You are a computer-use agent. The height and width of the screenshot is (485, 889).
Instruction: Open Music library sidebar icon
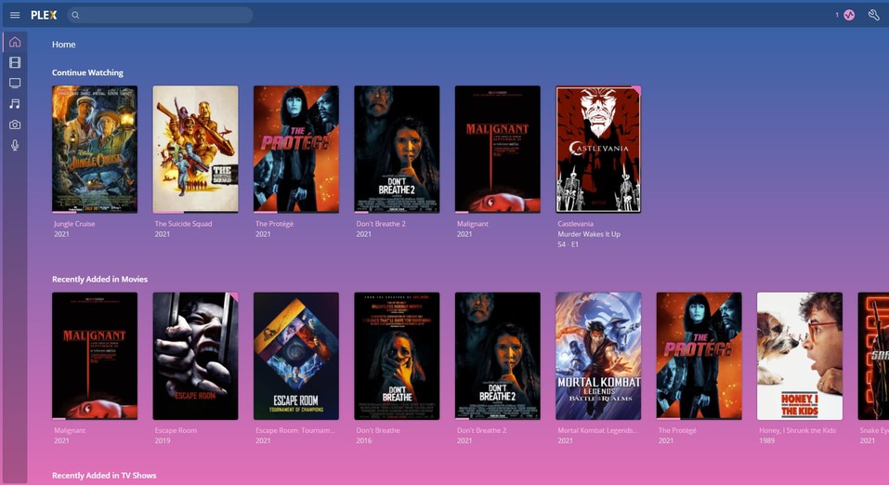(x=15, y=104)
